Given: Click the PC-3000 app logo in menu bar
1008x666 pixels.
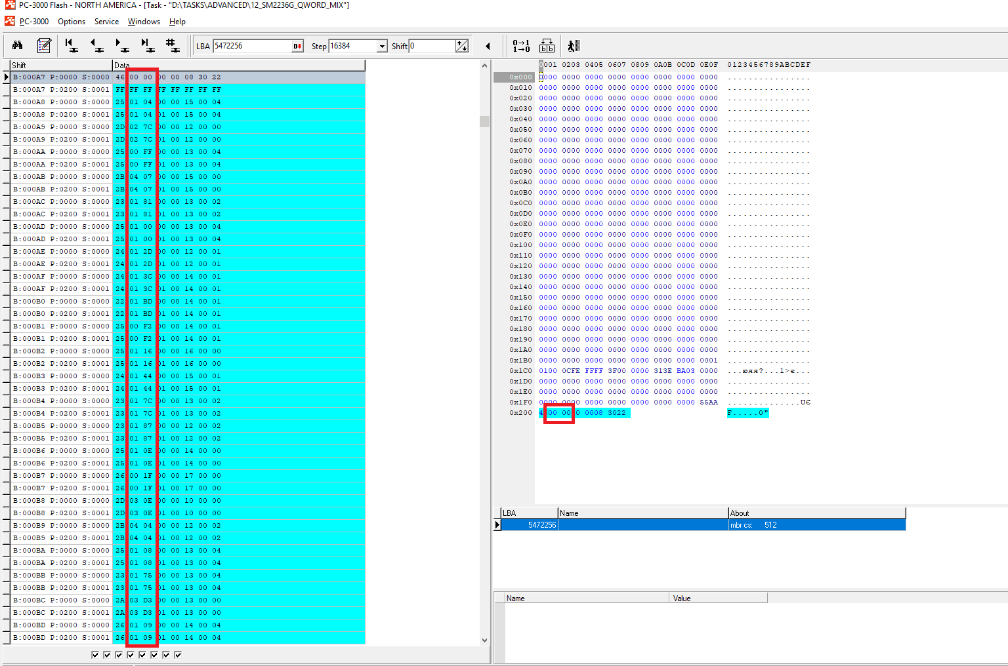Looking at the screenshot, I should click(x=10, y=21).
